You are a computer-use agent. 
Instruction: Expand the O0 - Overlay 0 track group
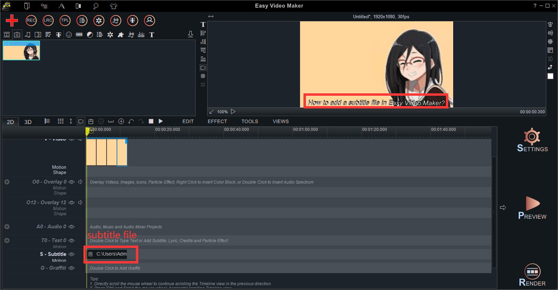tap(7, 182)
